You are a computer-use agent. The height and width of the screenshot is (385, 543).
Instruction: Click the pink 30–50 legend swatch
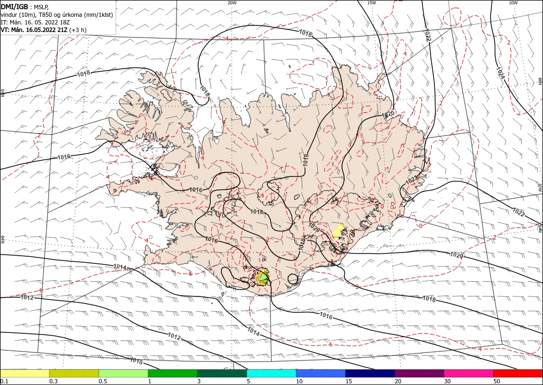pos(469,373)
